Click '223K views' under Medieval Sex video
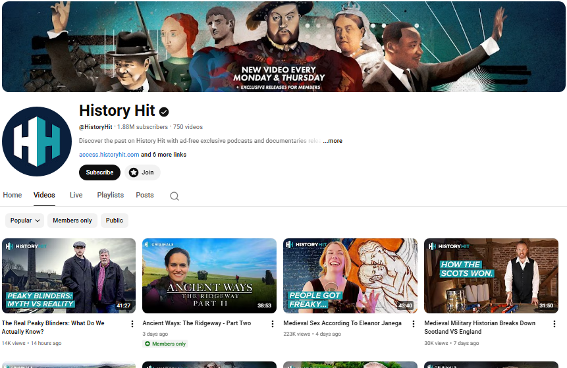Viewport: 567px width, 368px height. pos(296,334)
